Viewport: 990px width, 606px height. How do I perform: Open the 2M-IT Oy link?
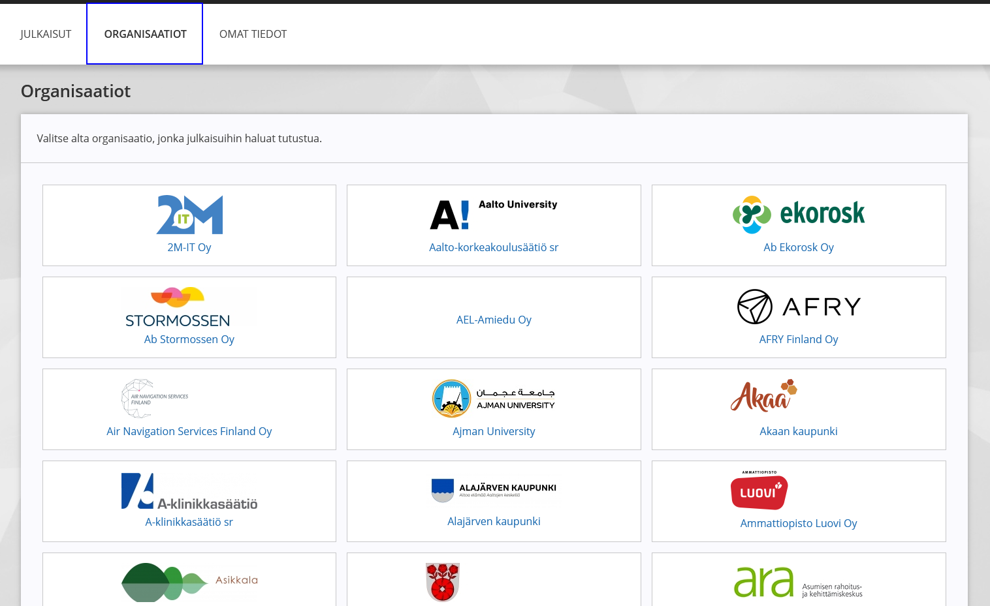pyautogui.click(x=189, y=247)
